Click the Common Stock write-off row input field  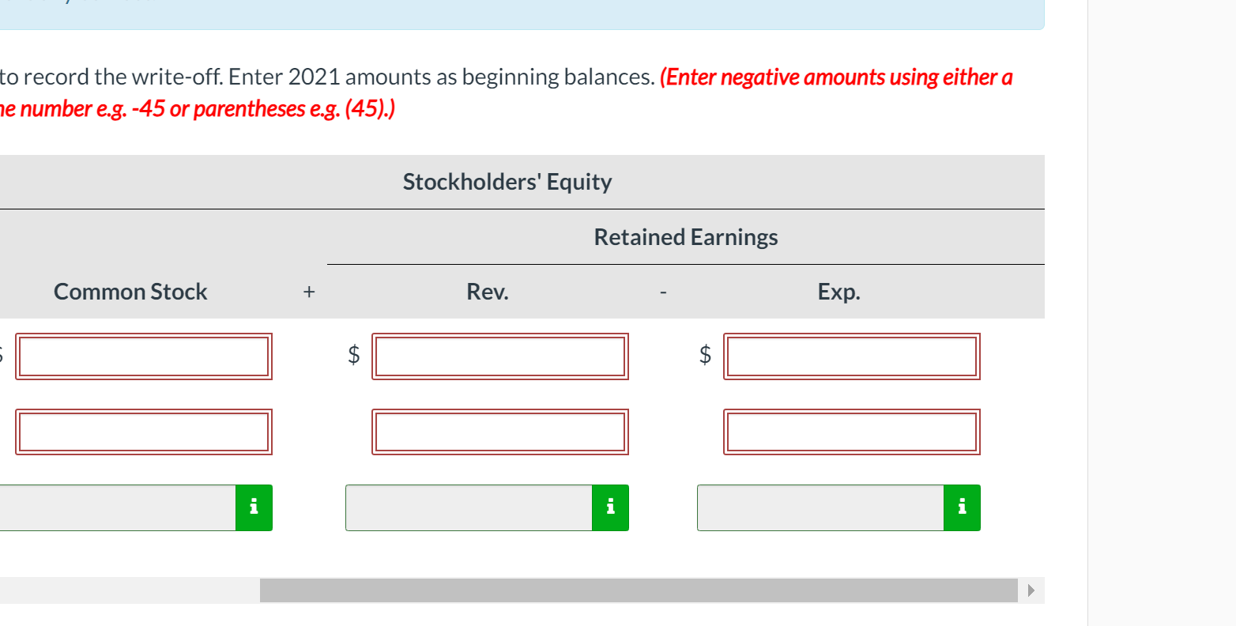coord(144,432)
